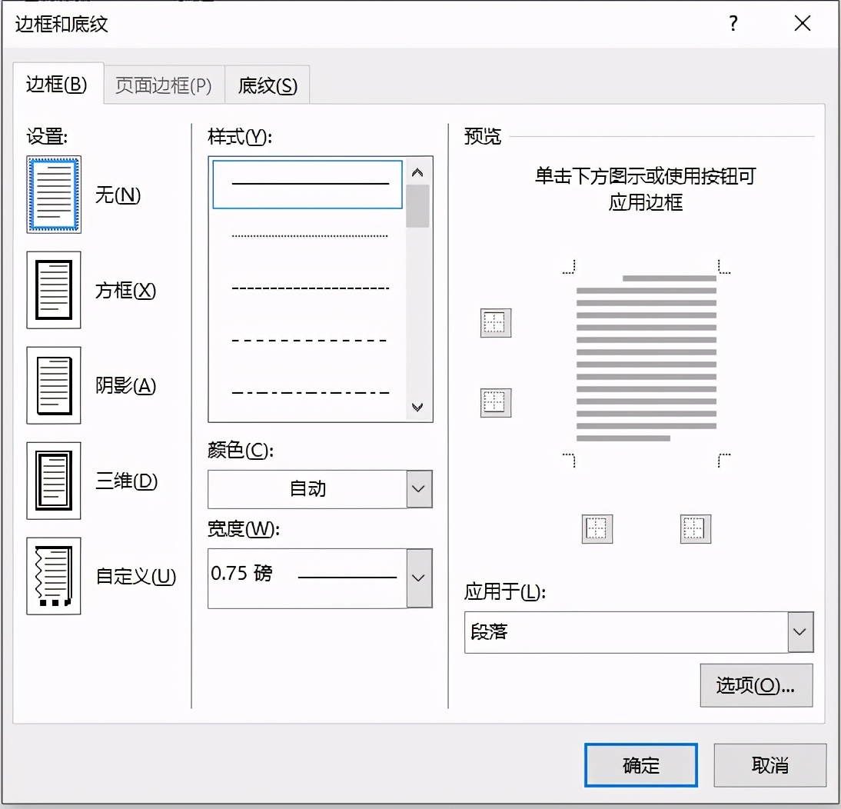Select the 阴影 (Shadow) border setting
The height and width of the screenshot is (809, 841).
(53, 385)
